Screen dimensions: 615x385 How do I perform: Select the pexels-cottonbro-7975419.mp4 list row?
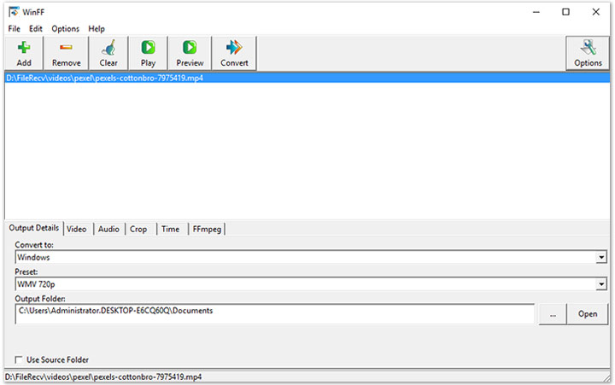coord(307,78)
